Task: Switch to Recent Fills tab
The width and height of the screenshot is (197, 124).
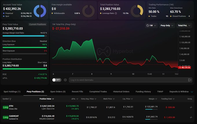Action: point(77,92)
